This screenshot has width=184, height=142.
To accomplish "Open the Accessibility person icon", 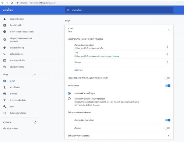I will [5, 100].
